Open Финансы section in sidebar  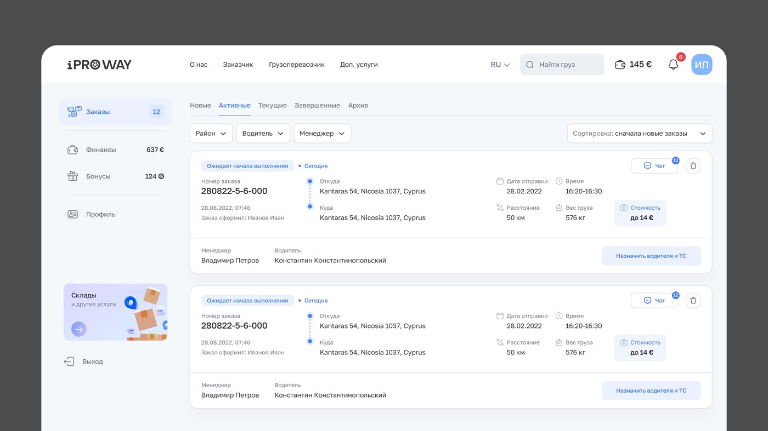(x=116, y=150)
